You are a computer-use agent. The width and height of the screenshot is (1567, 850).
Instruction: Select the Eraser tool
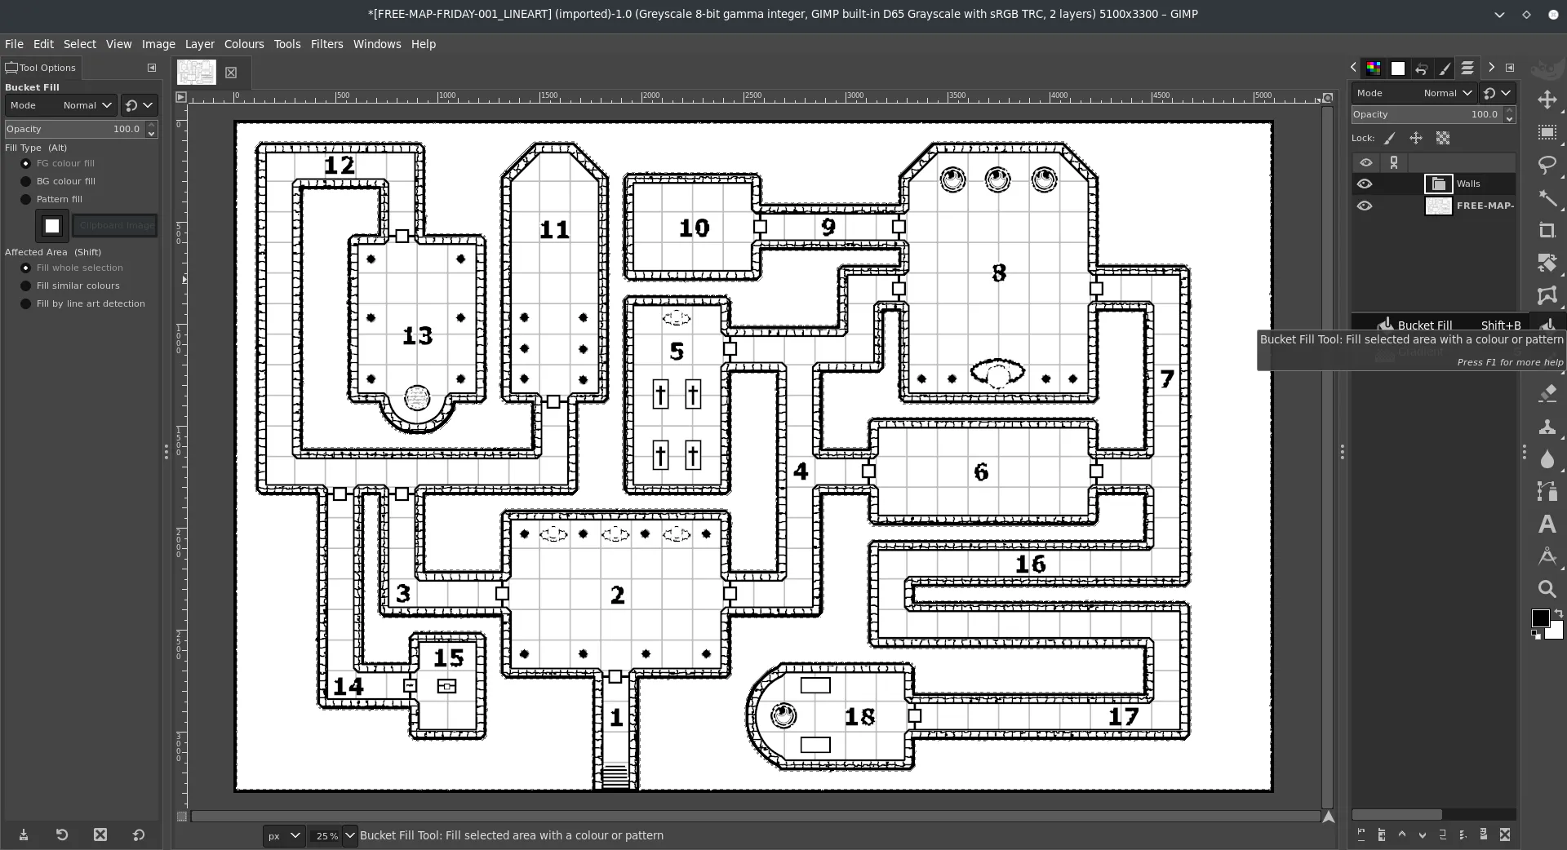pos(1547,393)
